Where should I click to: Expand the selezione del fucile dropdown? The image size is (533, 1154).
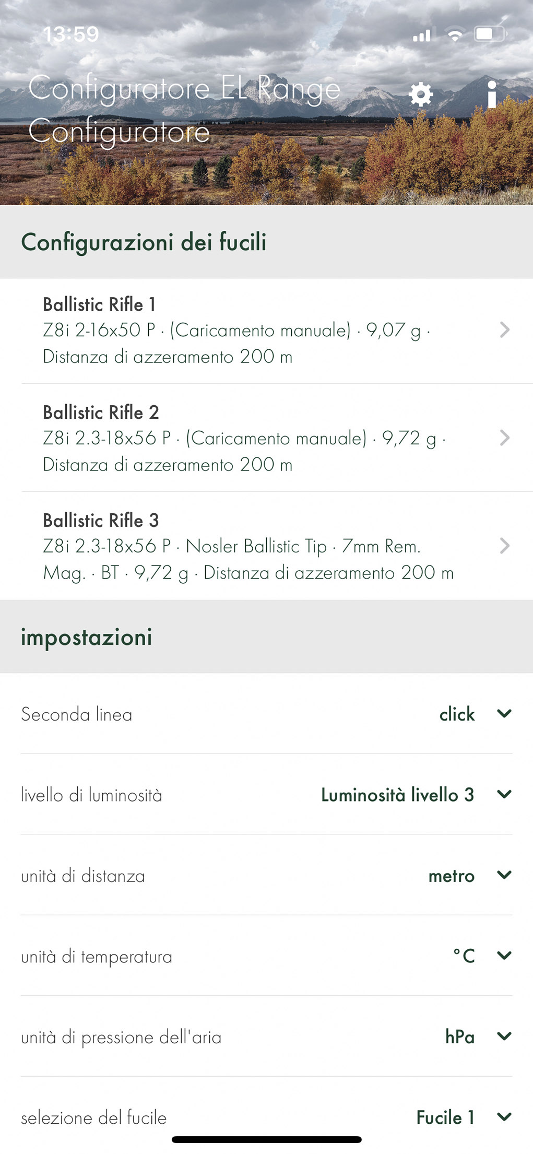click(504, 1117)
